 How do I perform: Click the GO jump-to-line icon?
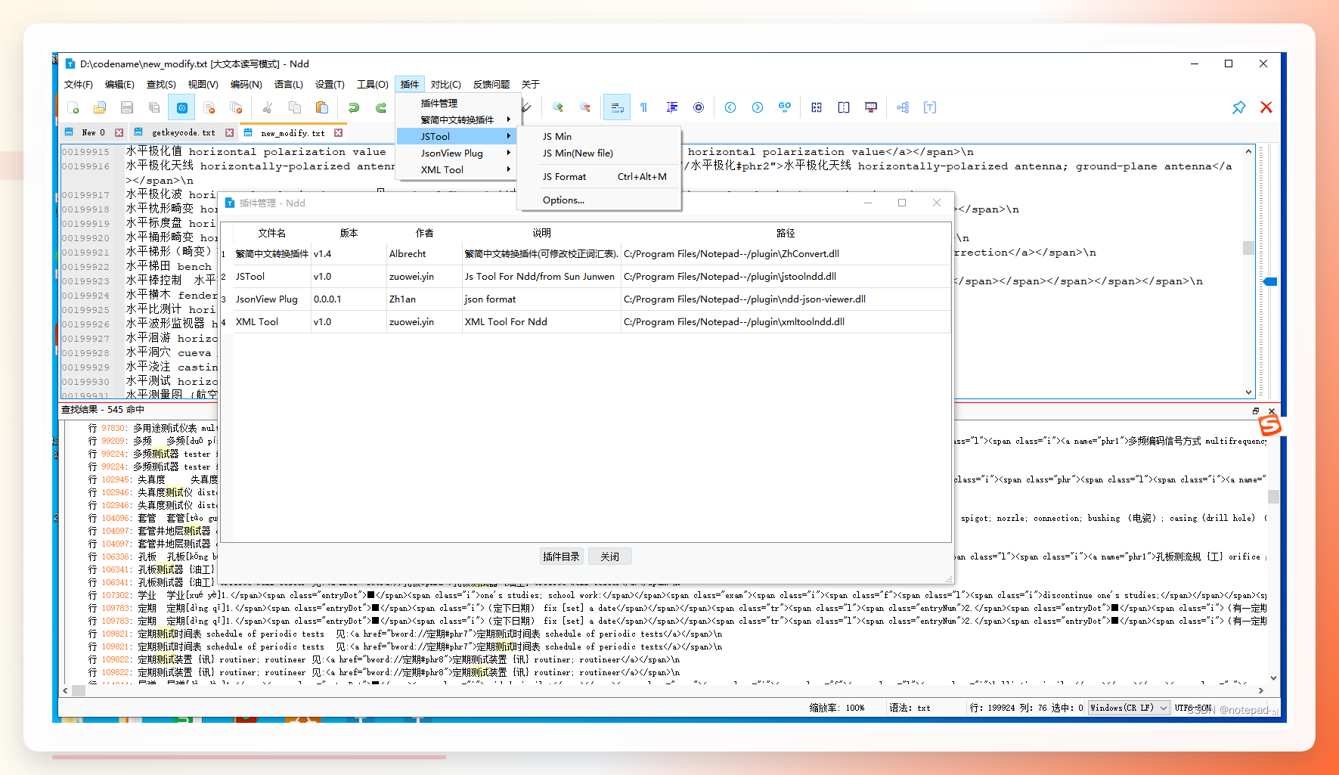pyautogui.click(x=785, y=107)
